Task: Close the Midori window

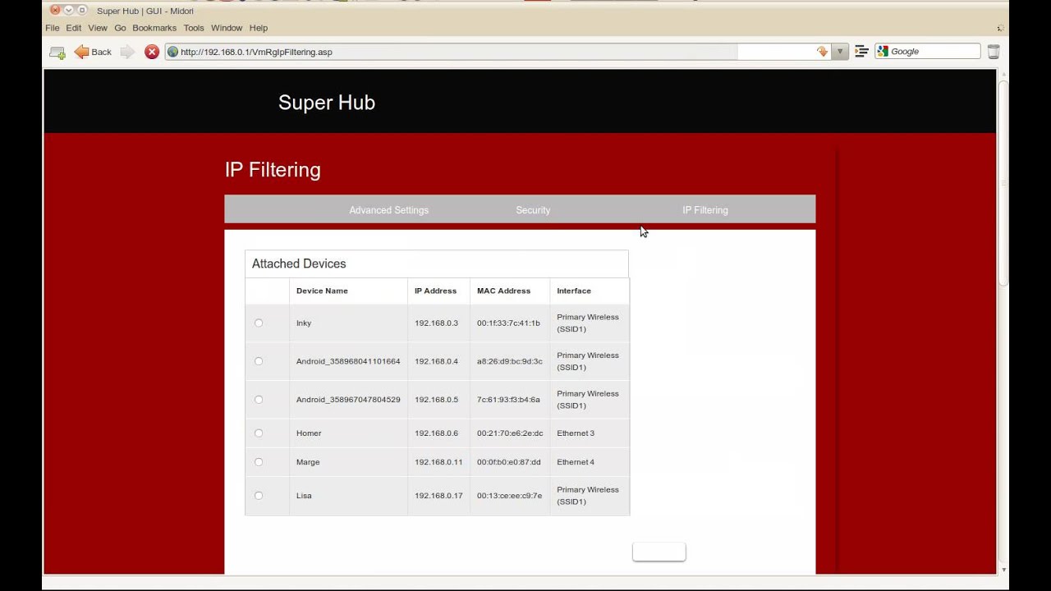Action: pyautogui.click(x=56, y=11)
